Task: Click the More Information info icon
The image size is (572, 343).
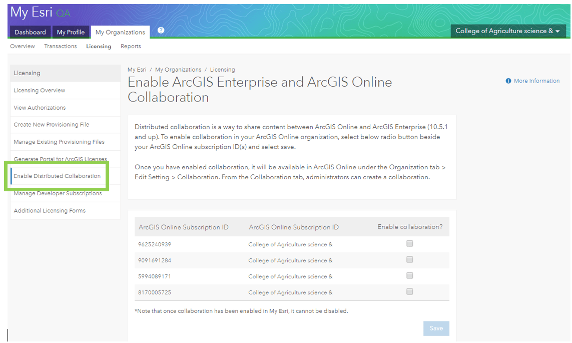Action: pos(508,81)
